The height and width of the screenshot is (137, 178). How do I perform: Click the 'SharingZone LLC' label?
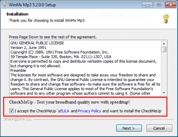click(18, 119)
